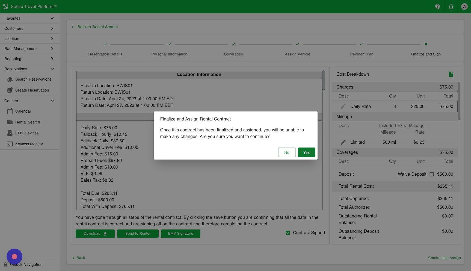Click Yes to finalize the rental contract
The image size is (471, 271).
coord(306,152)
